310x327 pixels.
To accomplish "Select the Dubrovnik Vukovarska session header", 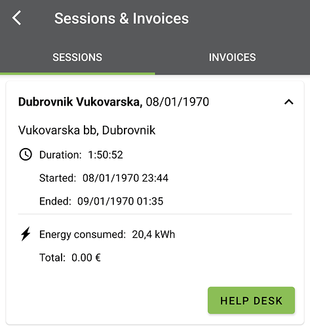I will (x=155, y=102).
